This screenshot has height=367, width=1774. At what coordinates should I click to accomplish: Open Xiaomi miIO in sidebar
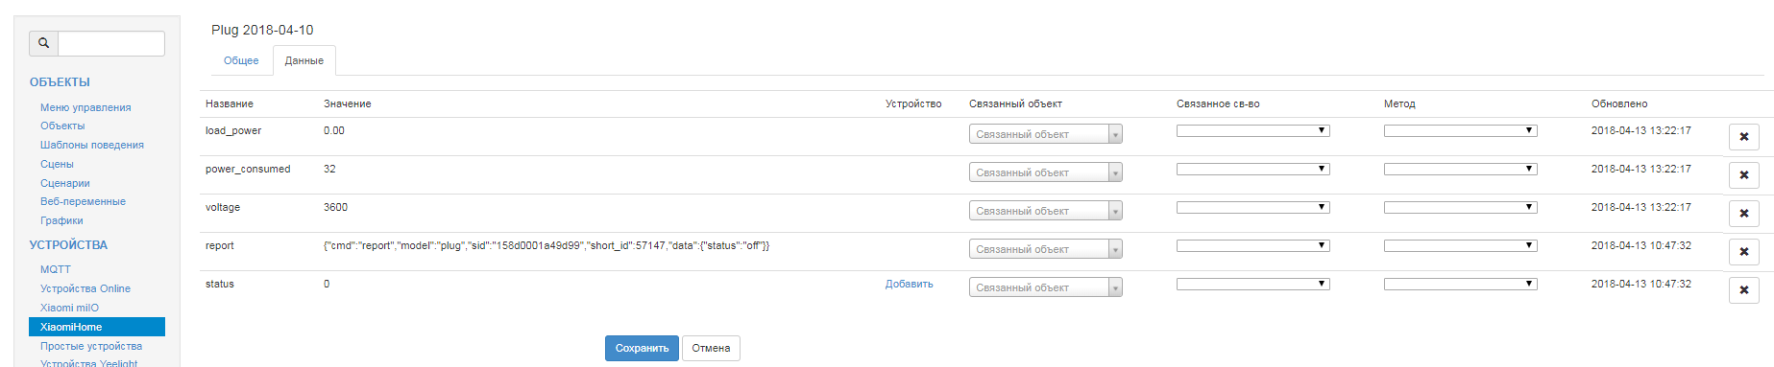point(69,308)
